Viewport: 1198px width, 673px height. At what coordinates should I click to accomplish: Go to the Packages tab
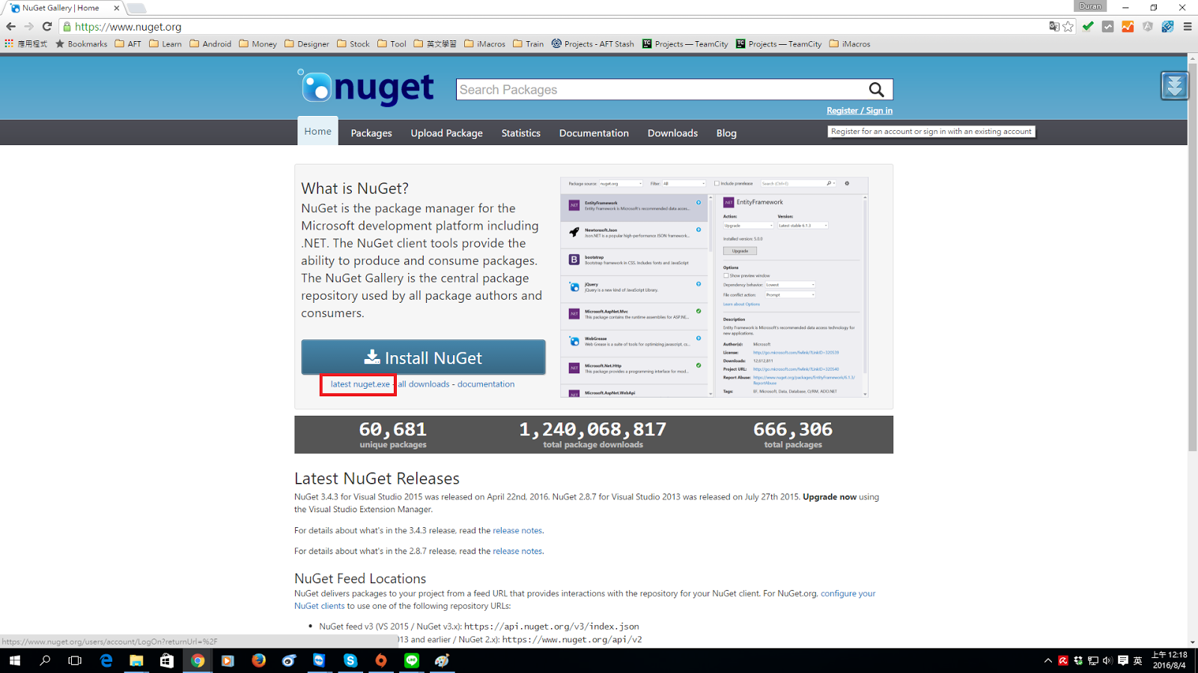371,133
